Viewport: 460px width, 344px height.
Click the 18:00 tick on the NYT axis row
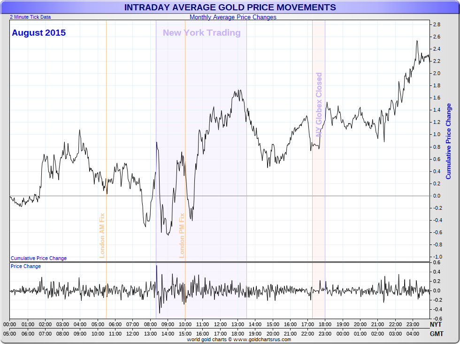pos(325,324)
